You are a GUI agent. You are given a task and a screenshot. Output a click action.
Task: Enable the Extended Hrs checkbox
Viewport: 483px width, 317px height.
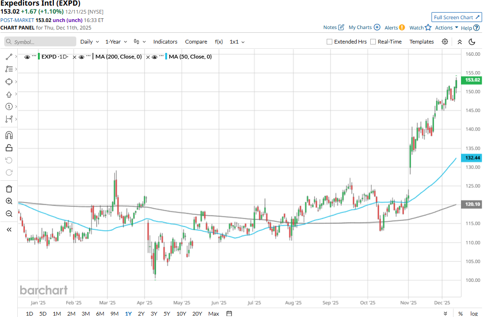[x=329, y=42]
